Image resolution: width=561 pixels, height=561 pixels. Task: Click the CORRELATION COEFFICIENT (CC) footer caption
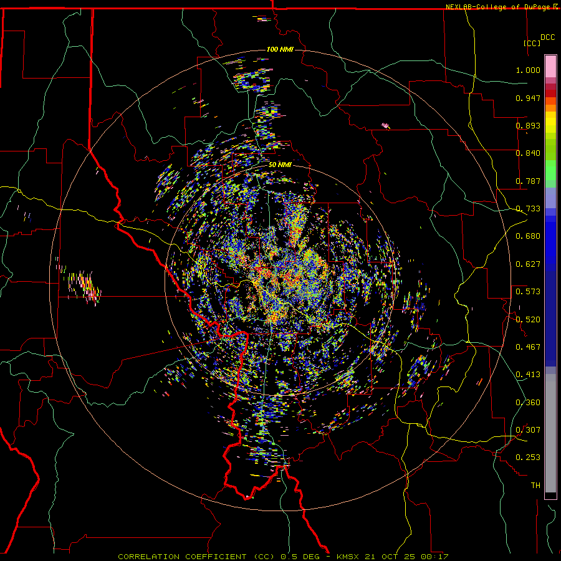pyautogui.click(x=196, y=557)
